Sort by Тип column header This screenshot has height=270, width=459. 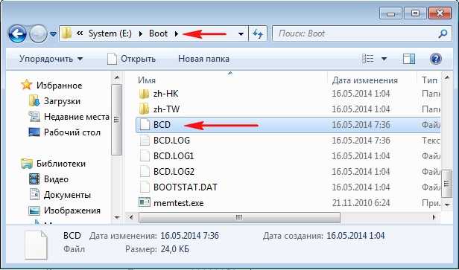point(429,80)
